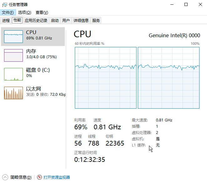Screen dimensions: 207x185
Task: Click the right CPU utilization graph
Action: (x=168, y=78)
